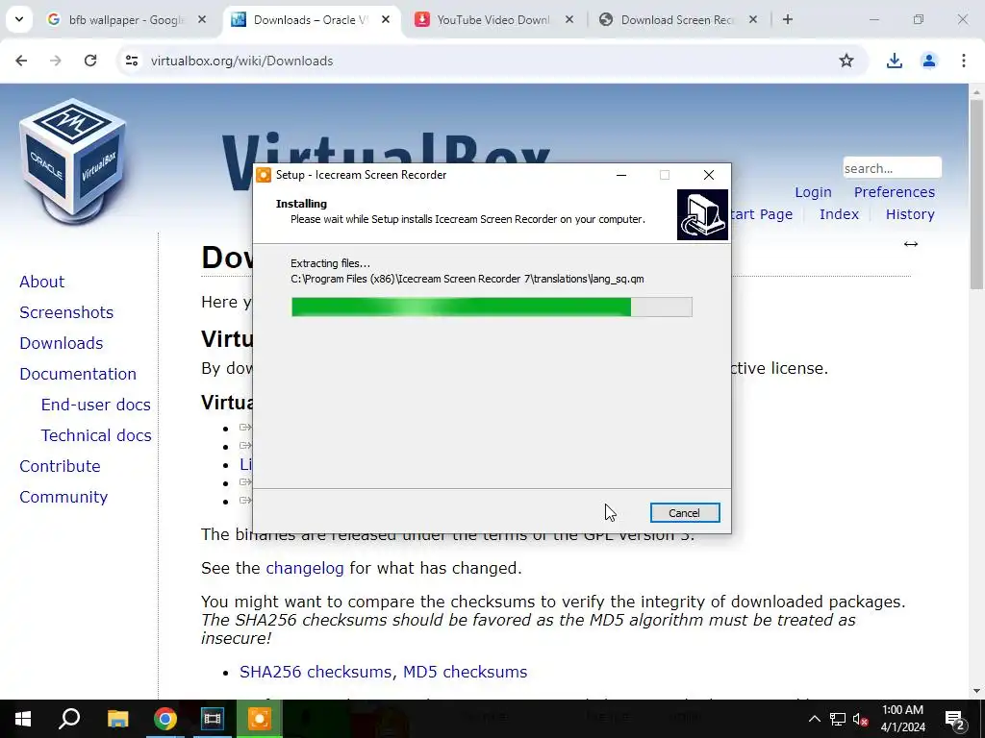Open Downloads in the sidebar
Viewport: 985px width, 738px height.
[61, 343]
